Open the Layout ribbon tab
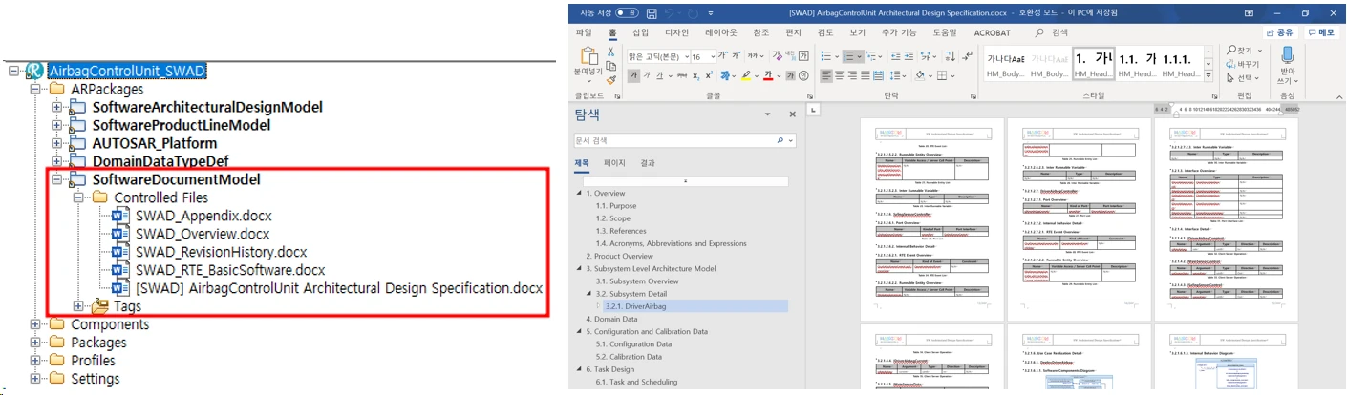 click(721, 31)
